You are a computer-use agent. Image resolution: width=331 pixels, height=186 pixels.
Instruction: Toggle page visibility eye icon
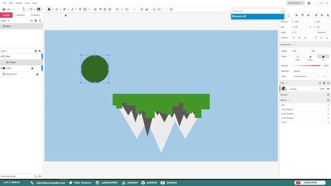pos(32,21)
